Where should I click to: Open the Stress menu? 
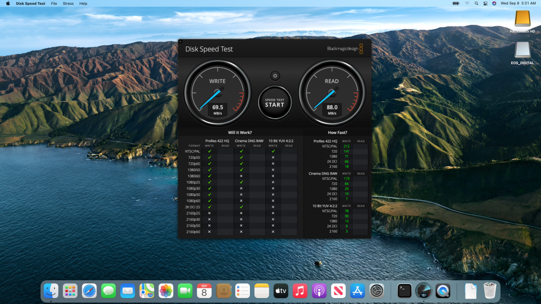point(68,3)
